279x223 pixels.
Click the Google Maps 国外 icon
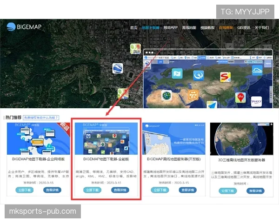135,49
